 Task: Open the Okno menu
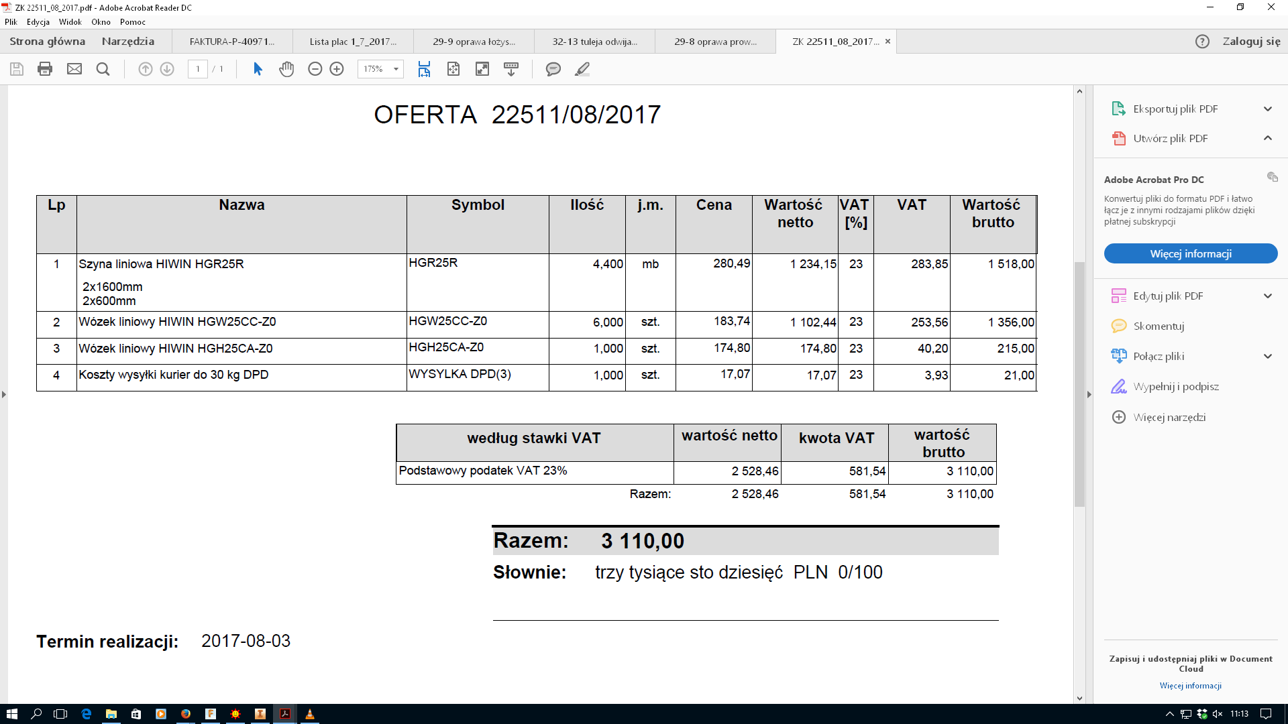[101, 22]
